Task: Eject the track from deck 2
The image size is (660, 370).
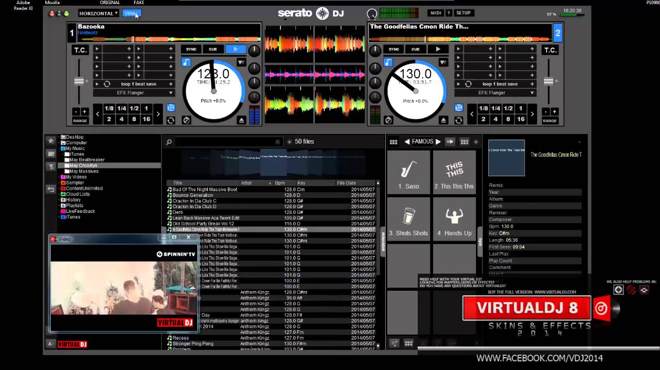Action: coord(443,120)
